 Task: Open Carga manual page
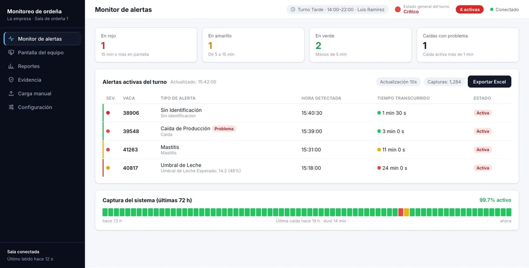coord(42,93)
